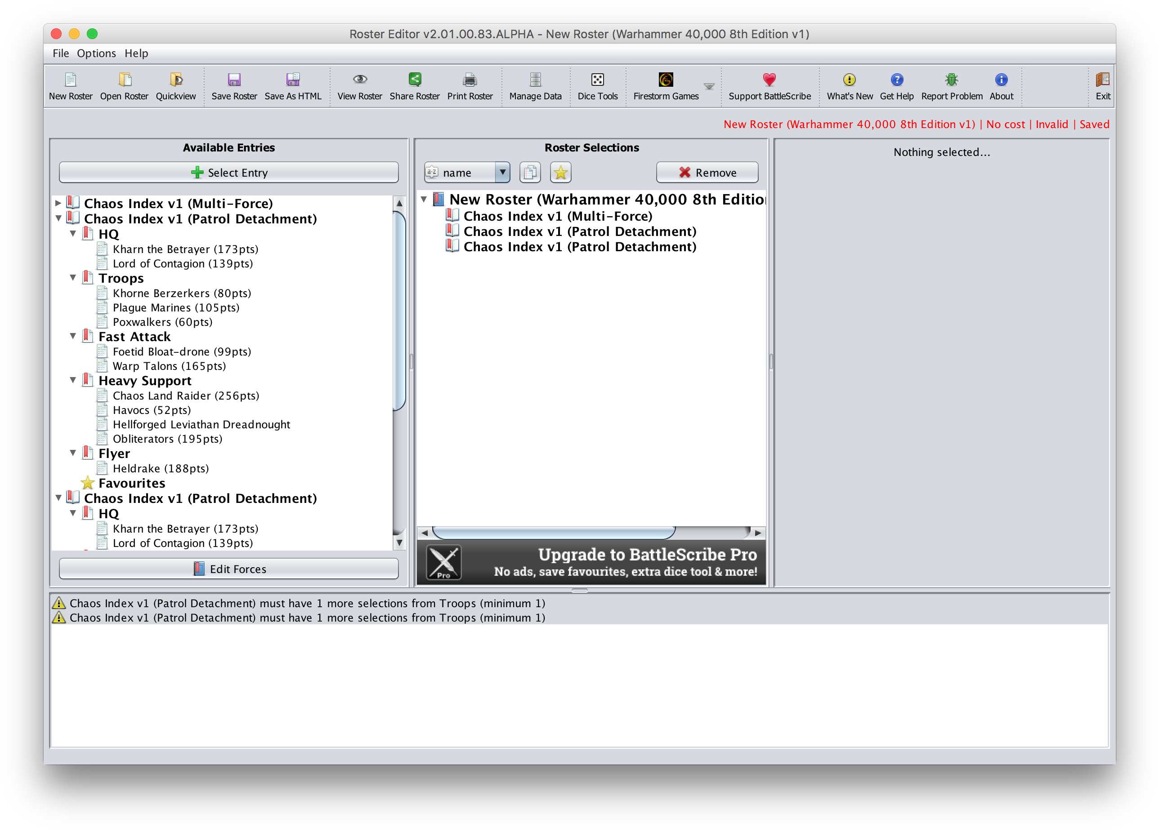Select Chaos Land Raider (256pts)
Image resolution: width=1159 pixels, height=831 pixels.
pos(185,396)
